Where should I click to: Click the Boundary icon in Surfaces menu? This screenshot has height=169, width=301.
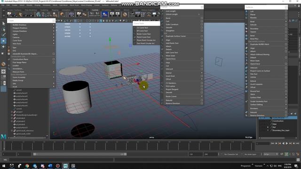[x=246, y=29]
